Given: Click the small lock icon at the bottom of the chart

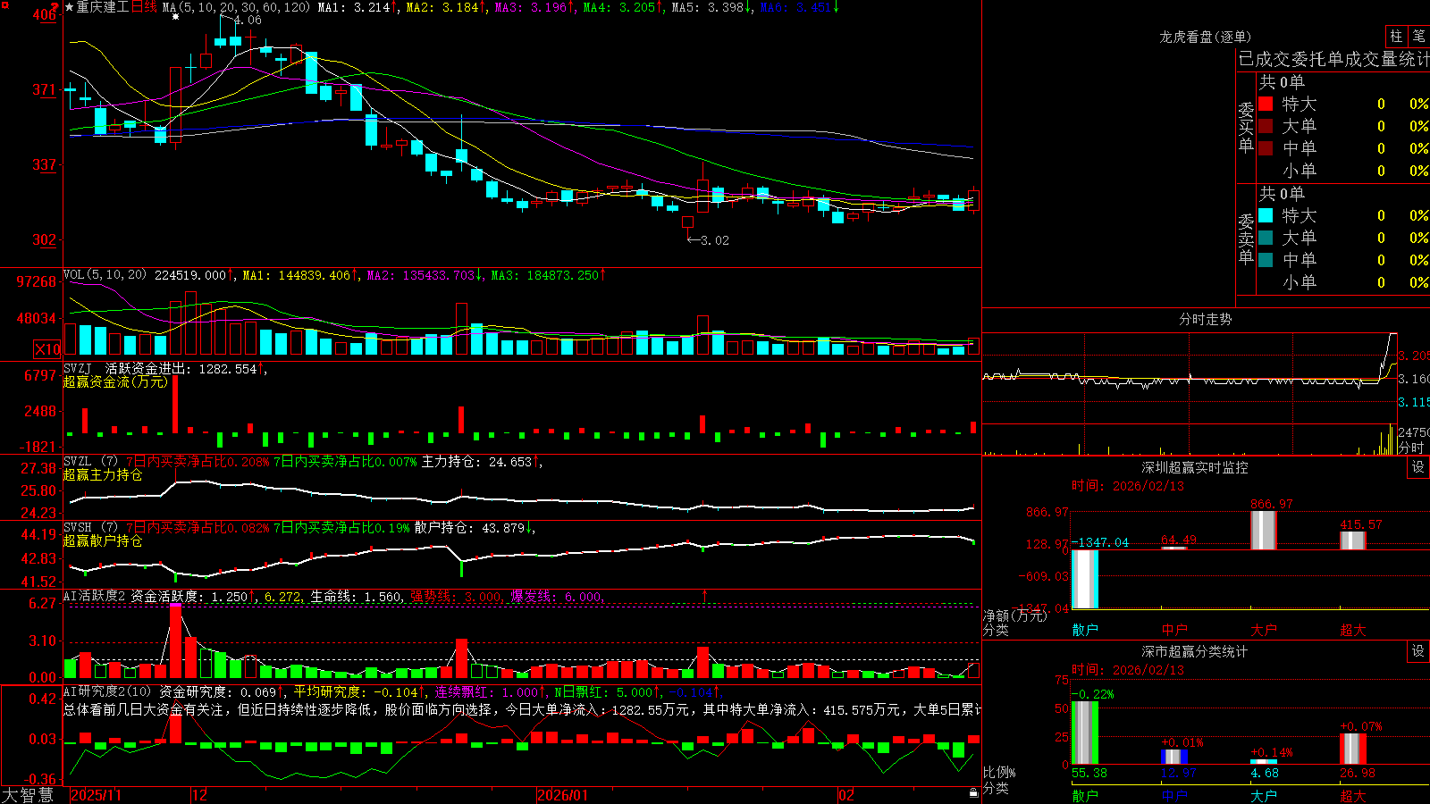Looking at the screenshot, I should point(973,792).
